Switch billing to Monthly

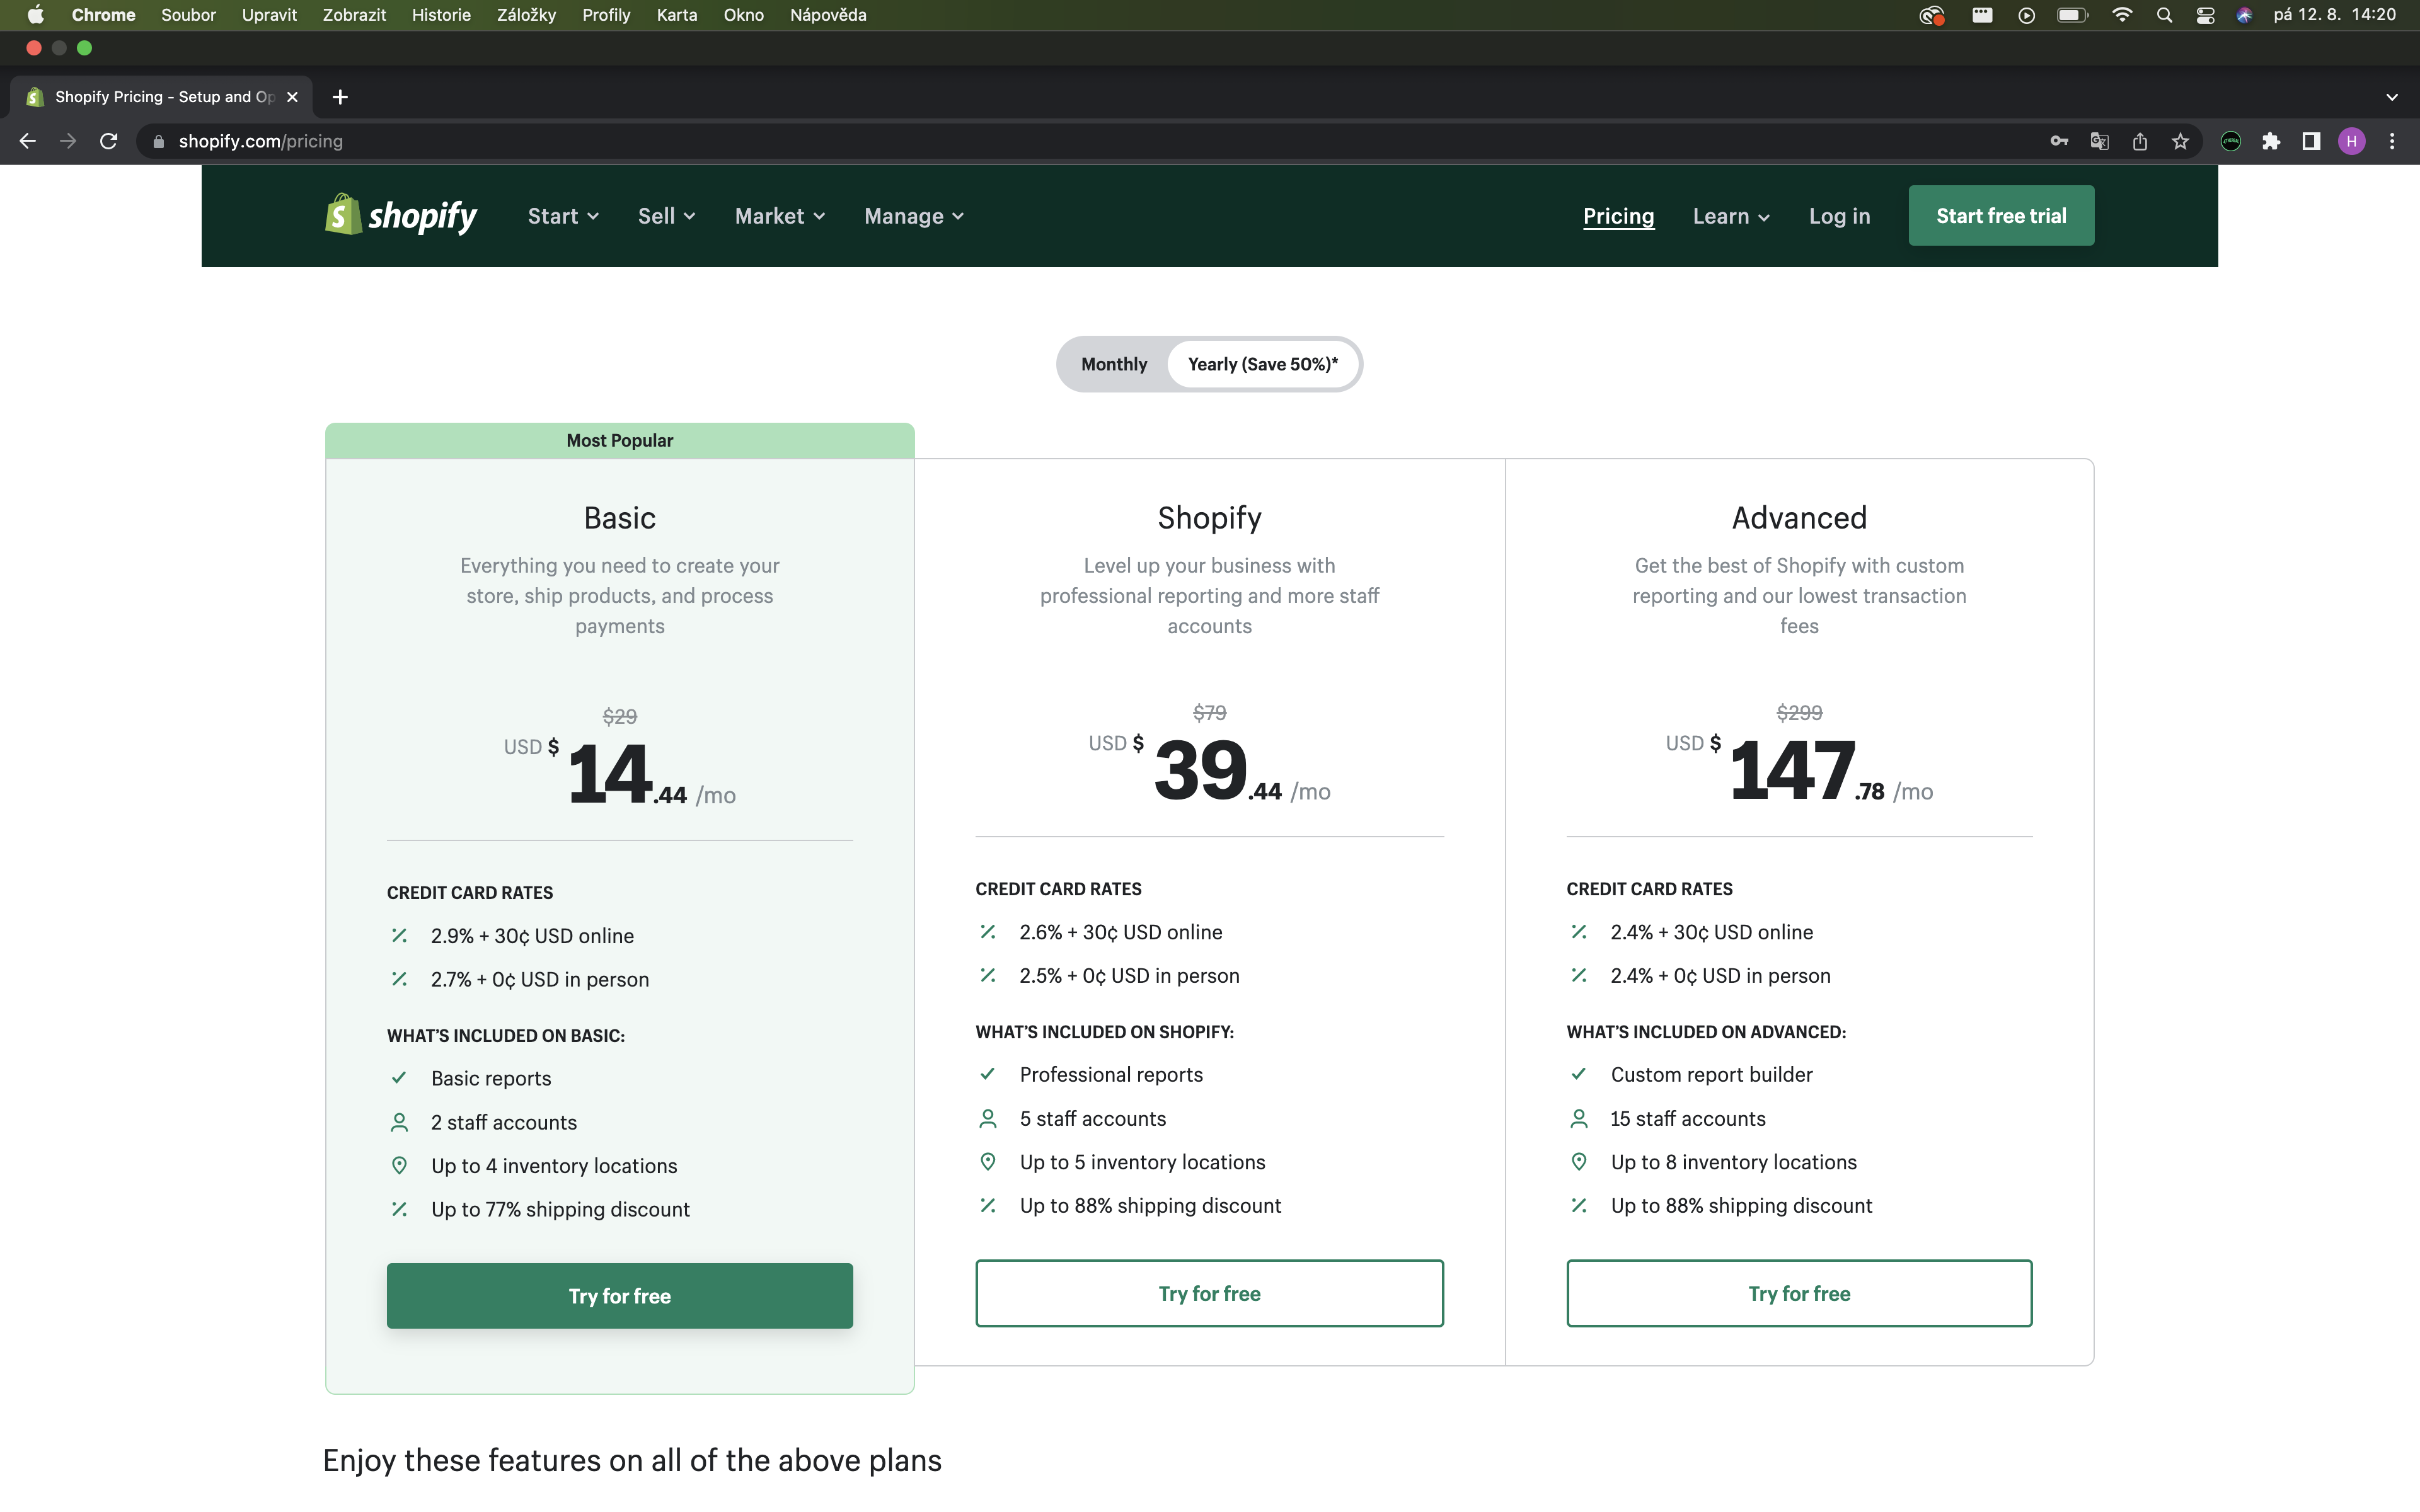click(x=1113, y=364)
